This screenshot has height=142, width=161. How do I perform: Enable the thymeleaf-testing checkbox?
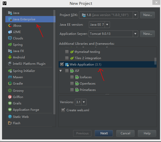[x=67, y=52]
